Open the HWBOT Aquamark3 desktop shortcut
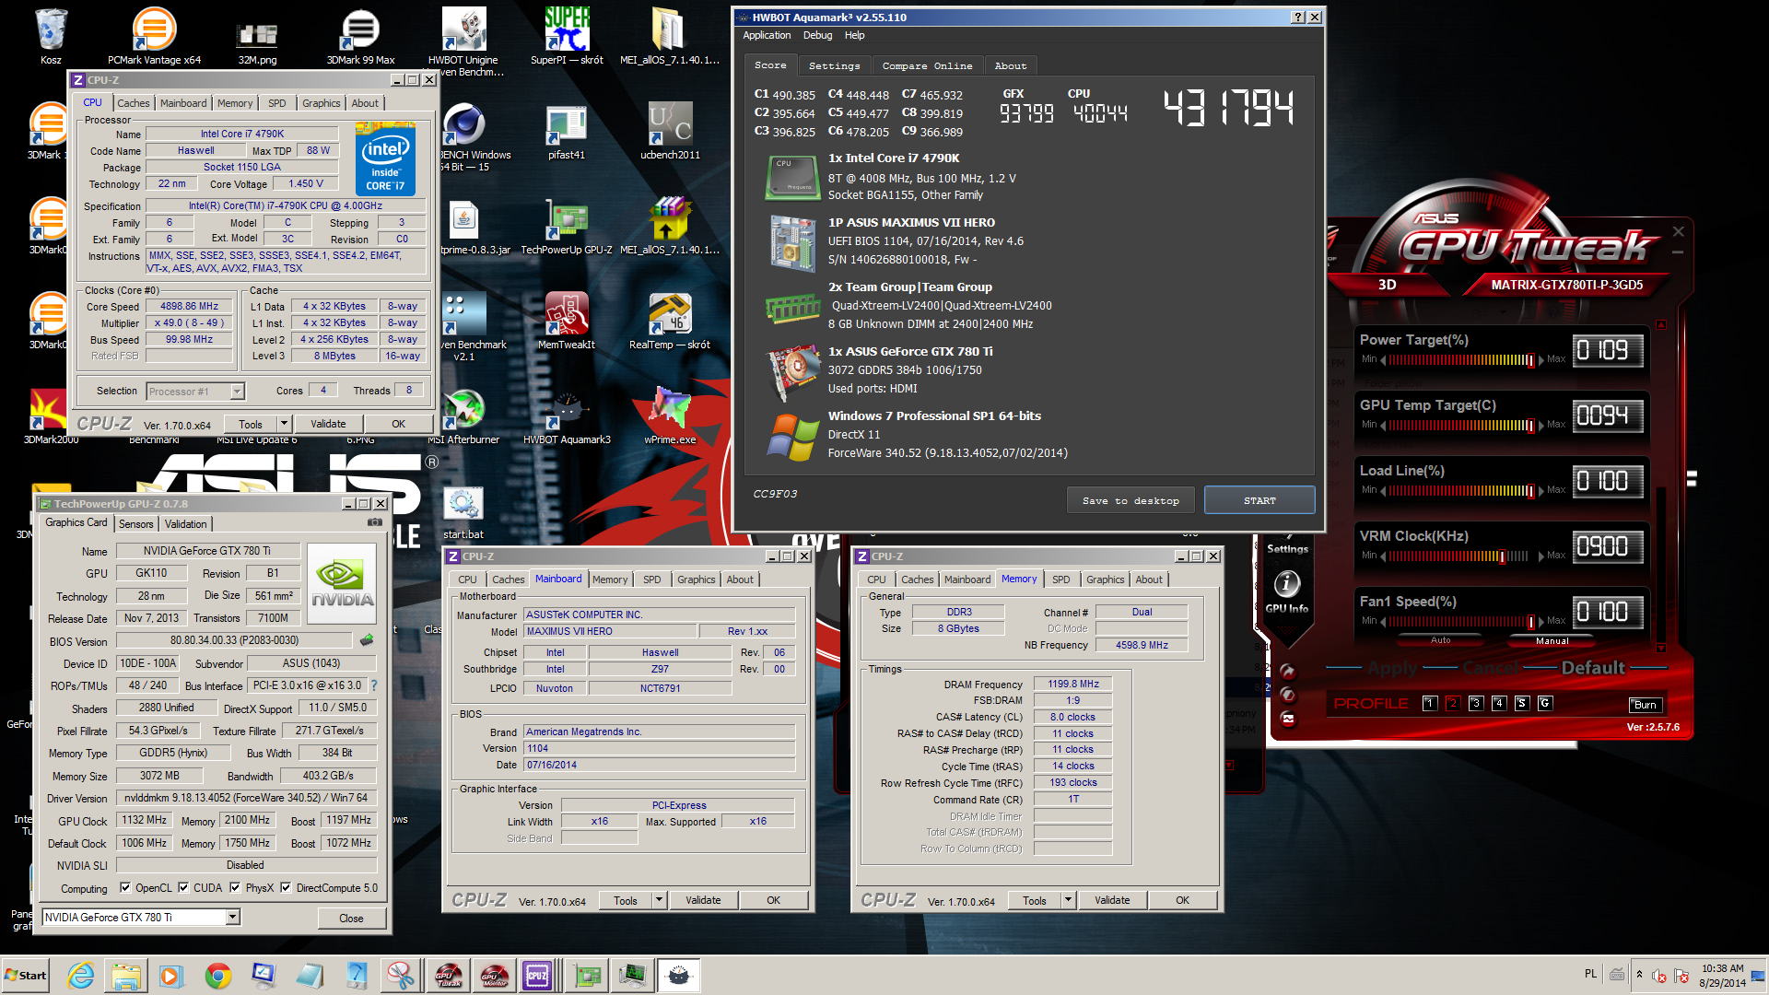The image size is (1769, 995). pos(567,416)
